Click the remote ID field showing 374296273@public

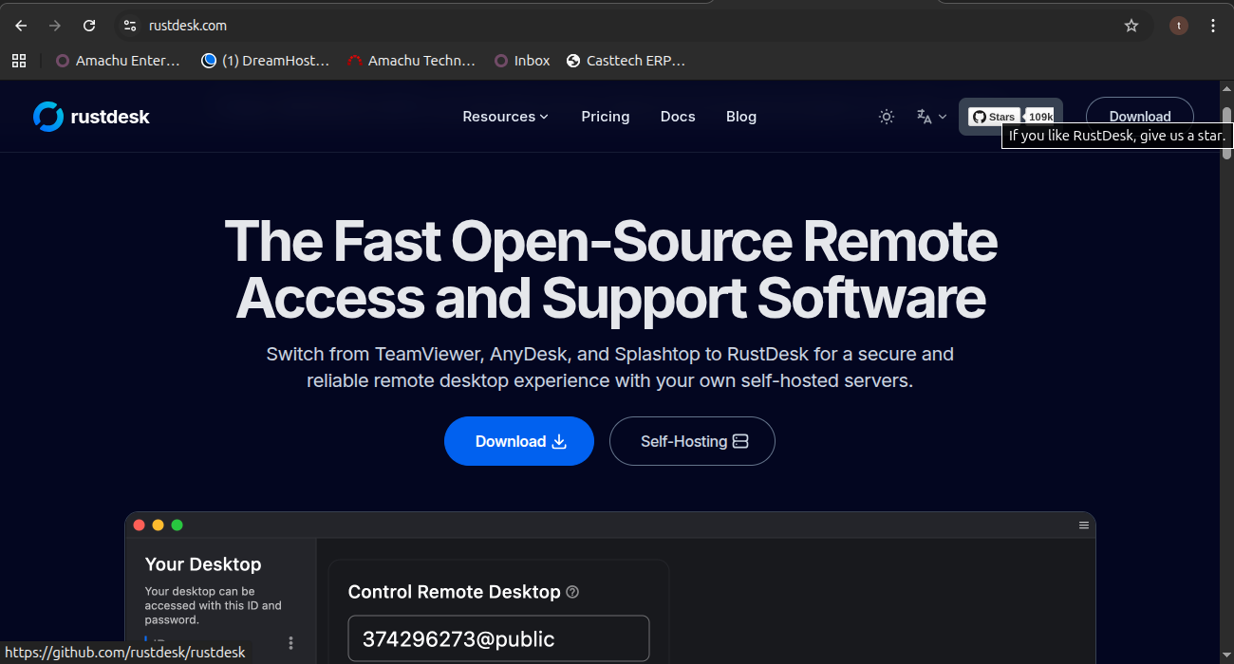tap(498, 638)
